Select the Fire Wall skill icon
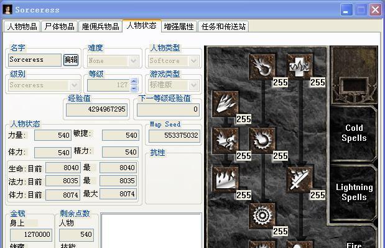Image resolution: width=385 pixels, height=248 pixels. pos(225,179)
